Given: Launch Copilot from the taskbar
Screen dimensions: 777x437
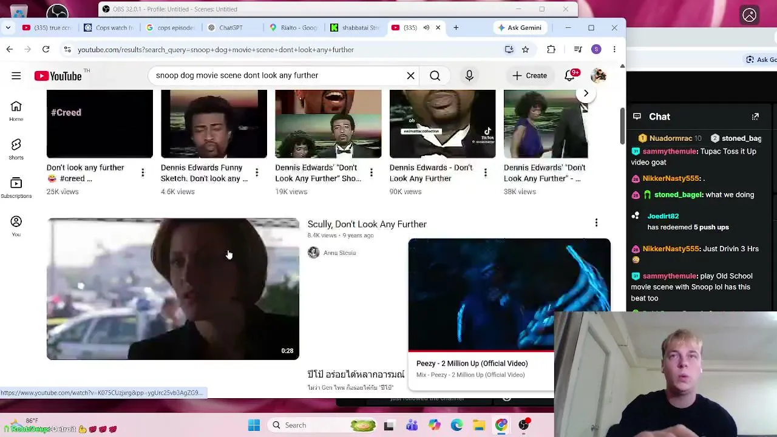Looking at the screenshot, I should pos(434,425).
